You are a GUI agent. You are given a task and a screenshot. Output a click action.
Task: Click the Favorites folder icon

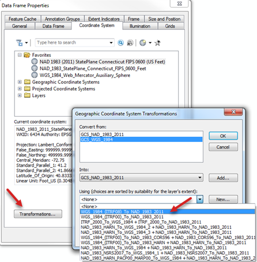pos(27,55)
